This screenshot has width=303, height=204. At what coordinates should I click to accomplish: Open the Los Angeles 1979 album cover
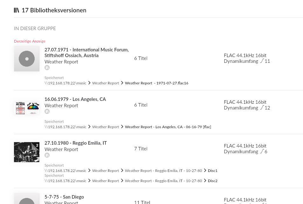[x=27, y=108]
